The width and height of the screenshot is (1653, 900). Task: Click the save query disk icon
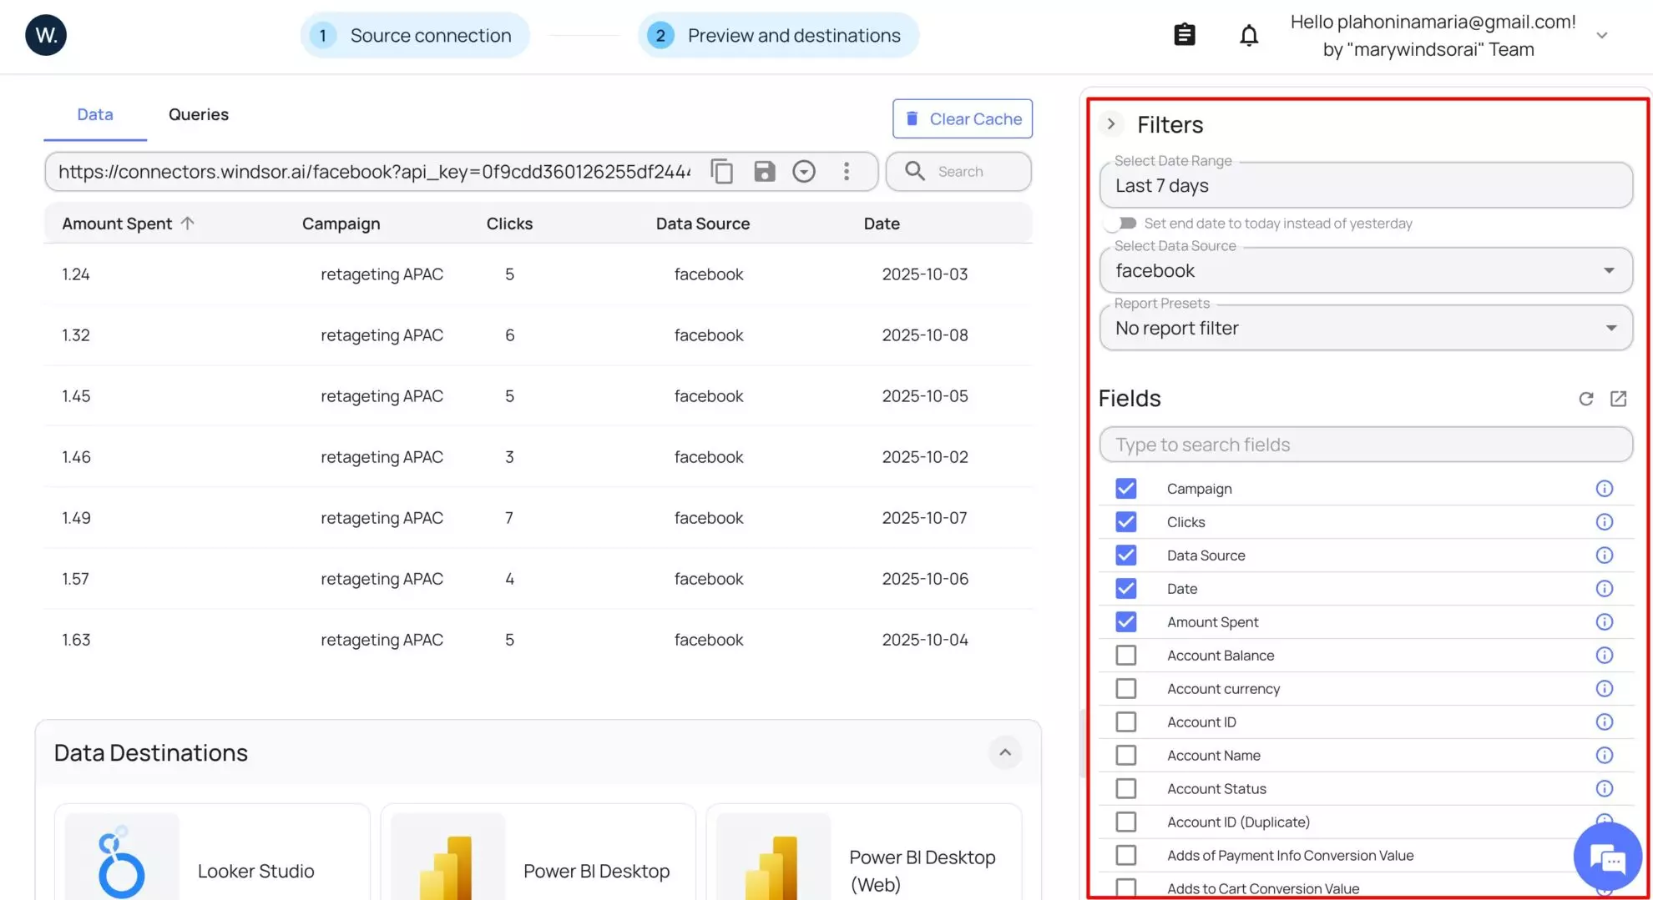(764, 172)
